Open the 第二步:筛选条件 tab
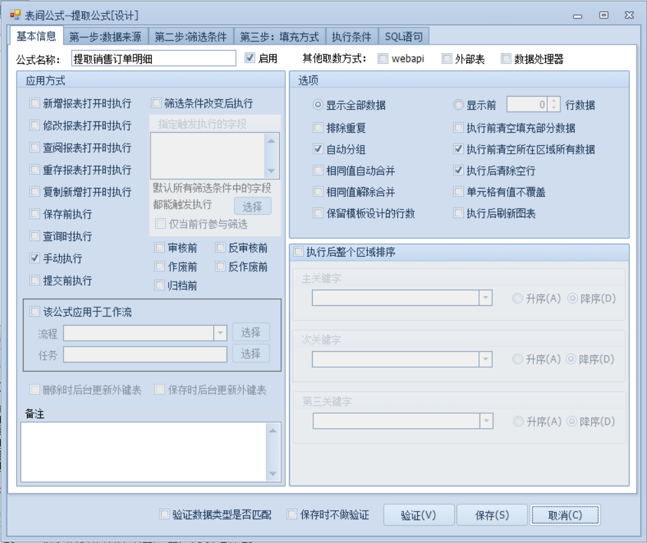The width and height of the screenshot is (647, 543). [190, 37]
